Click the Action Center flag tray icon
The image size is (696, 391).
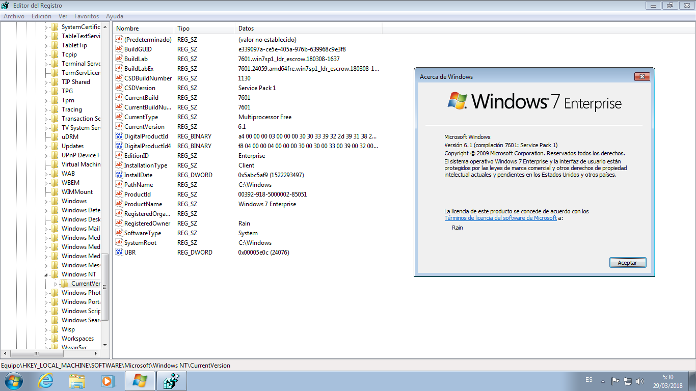click(615, 380)
